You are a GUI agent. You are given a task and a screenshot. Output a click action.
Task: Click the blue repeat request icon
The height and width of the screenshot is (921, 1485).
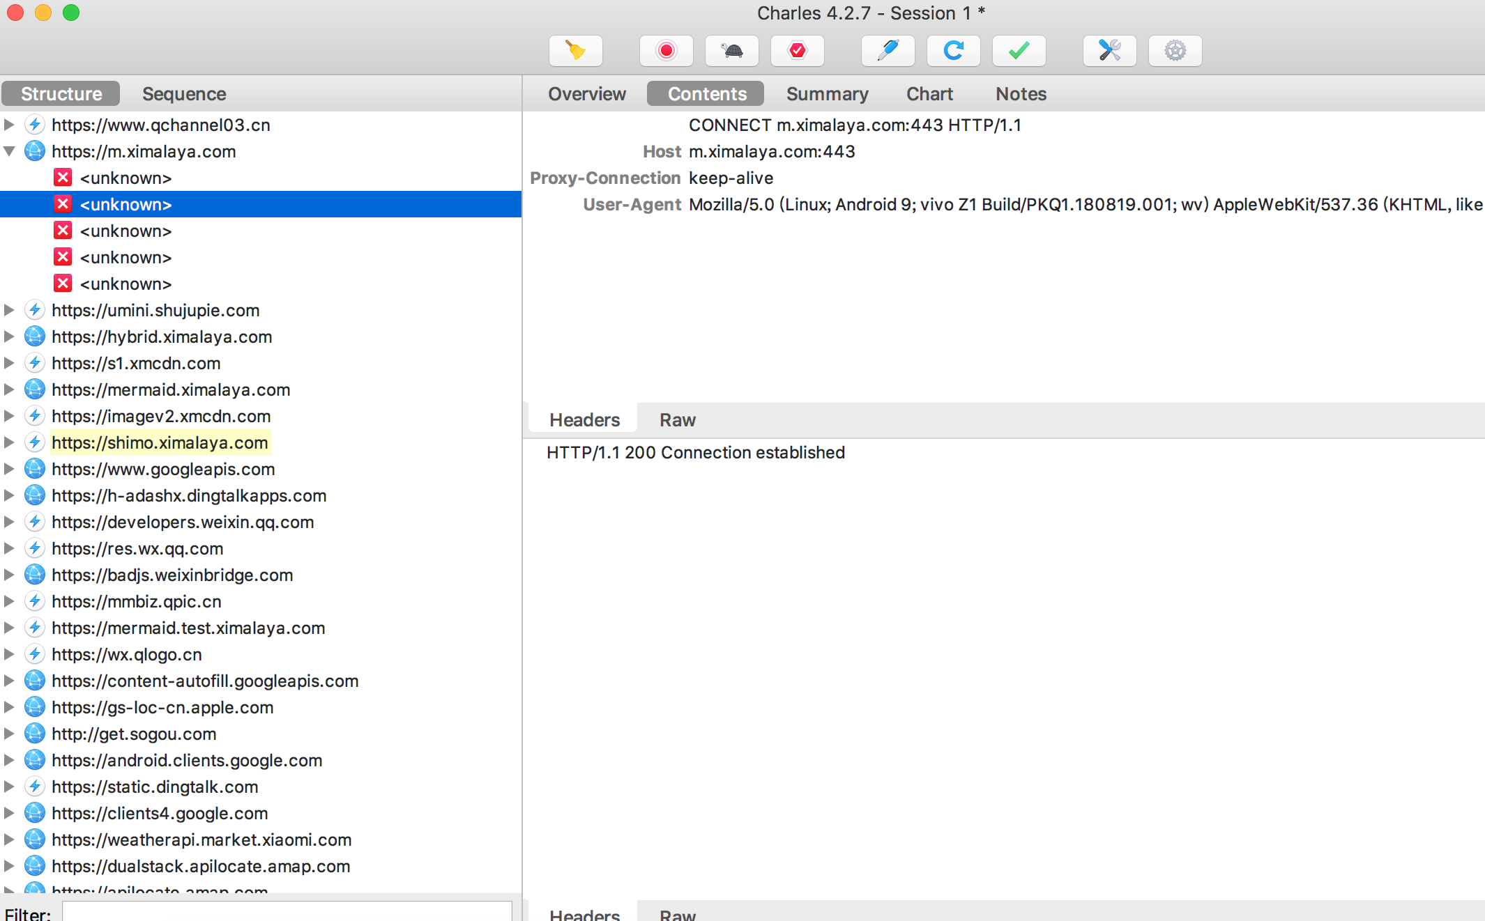(953, 51)
